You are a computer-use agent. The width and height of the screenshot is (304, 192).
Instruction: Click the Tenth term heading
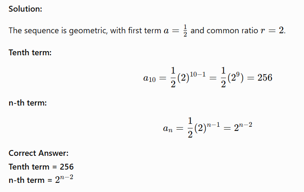point(30,52)
